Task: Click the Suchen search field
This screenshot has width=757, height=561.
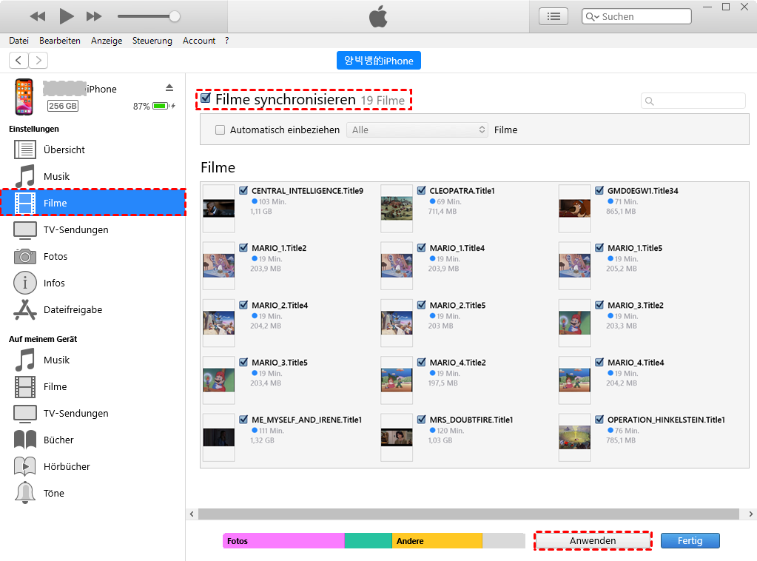Action: (636, 16)
